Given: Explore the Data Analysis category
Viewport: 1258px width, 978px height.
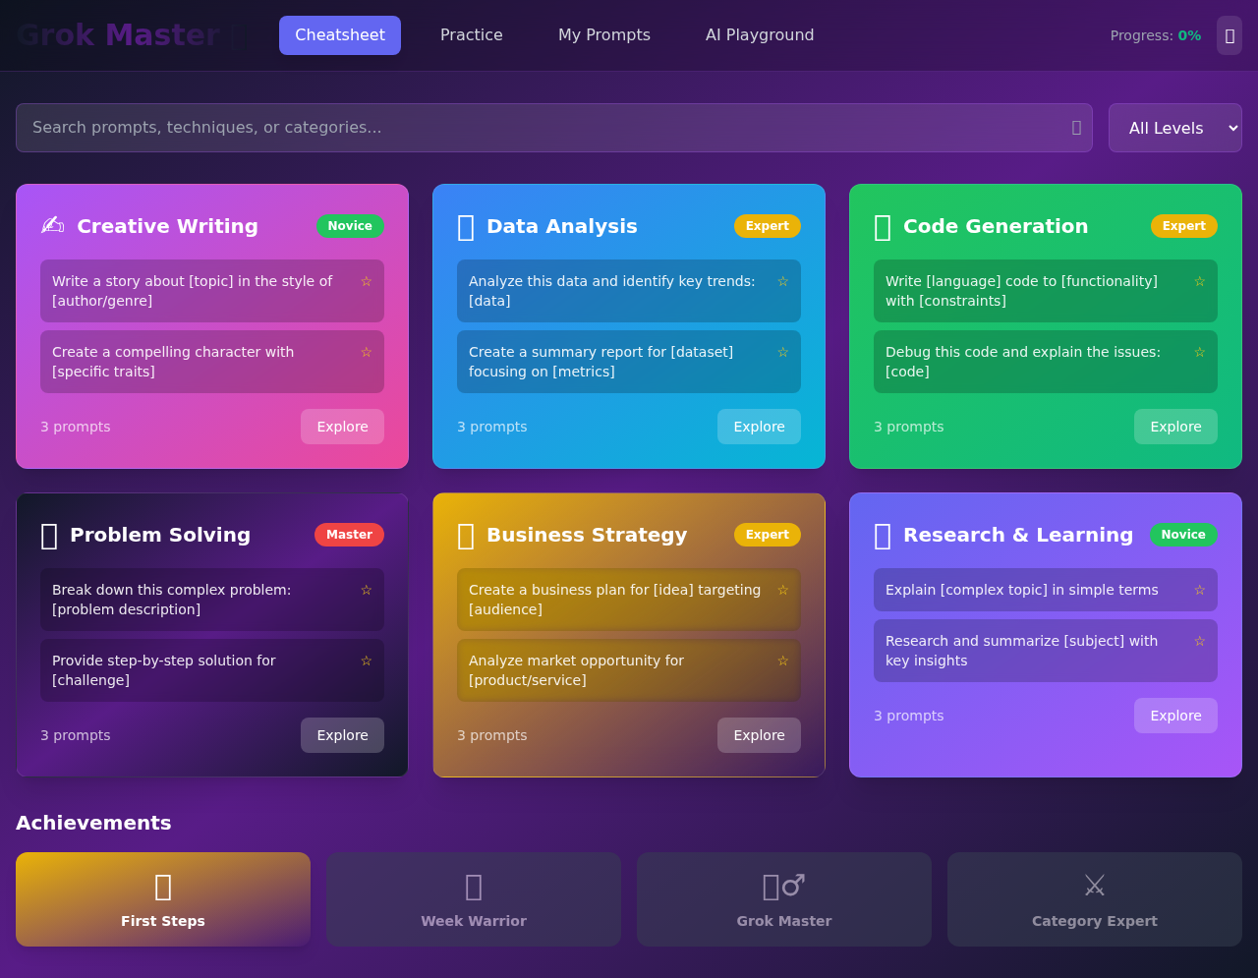Looking at the screenshot, I should [759, 427].
